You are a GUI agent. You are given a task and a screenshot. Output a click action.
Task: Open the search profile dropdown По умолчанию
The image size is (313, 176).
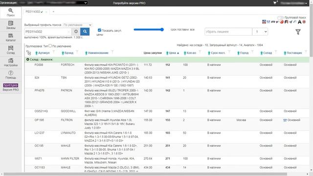tap(77, 25)
